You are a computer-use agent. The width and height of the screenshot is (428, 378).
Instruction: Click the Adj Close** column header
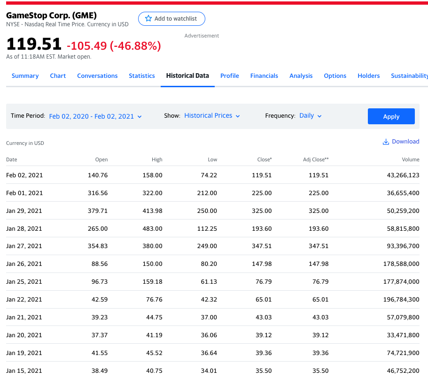(x=316, y=159)
